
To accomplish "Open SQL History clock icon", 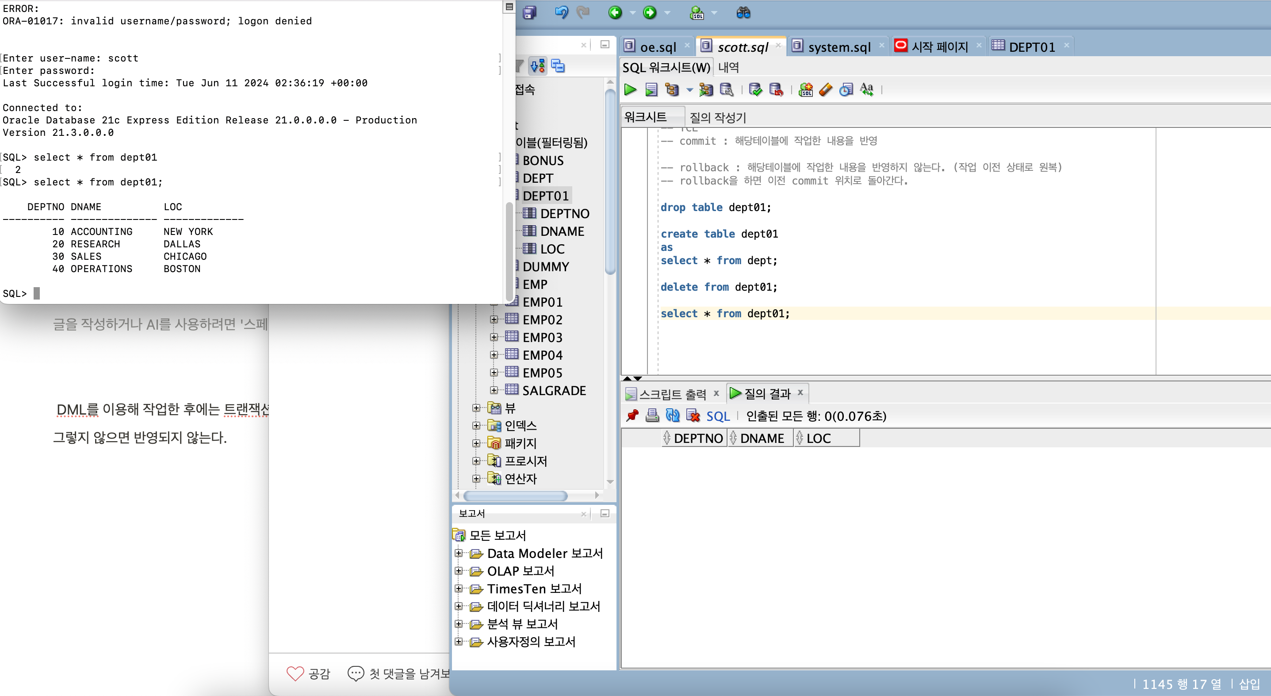I will (x=846, y=90).
